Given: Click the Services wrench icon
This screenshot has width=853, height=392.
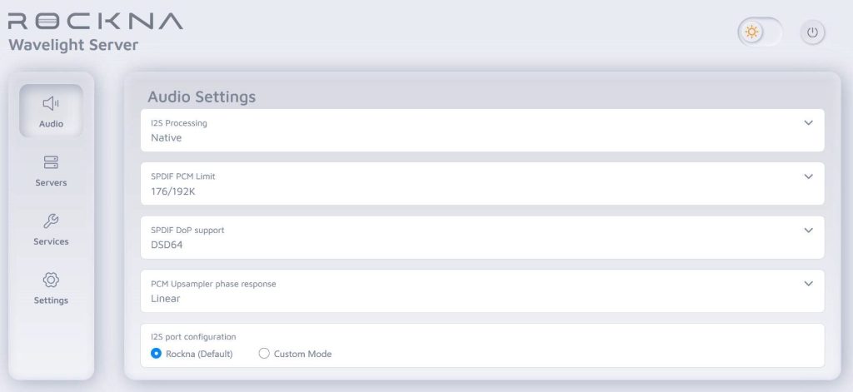Looking at the screenshot, I should click(x=51, y=221).
